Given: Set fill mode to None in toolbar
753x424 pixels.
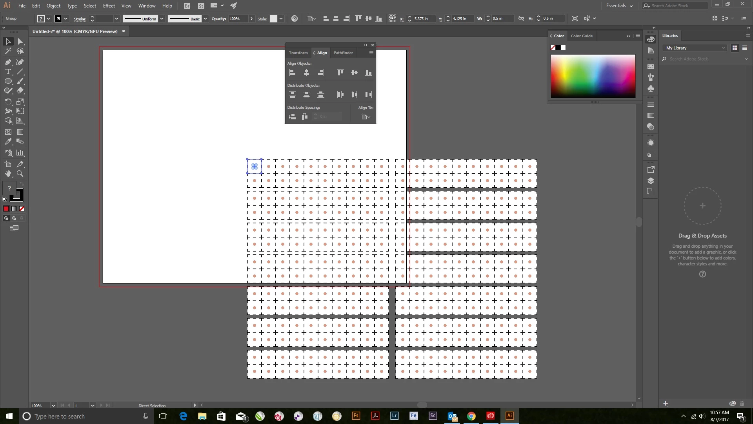Looking at the screenshot, I should 22,209.
